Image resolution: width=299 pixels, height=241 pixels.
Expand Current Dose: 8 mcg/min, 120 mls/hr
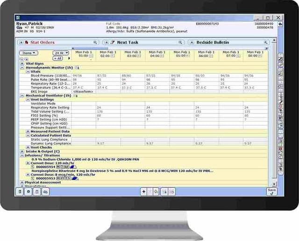[x=28, y=174]
